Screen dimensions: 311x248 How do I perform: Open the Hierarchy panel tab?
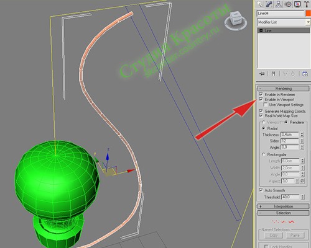[279, 4]
